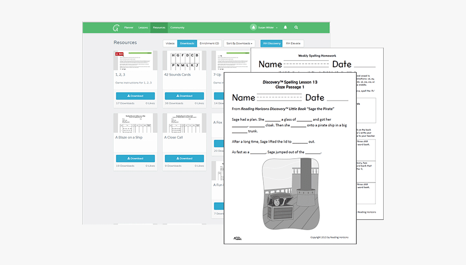Screen dimensions: 466x265
Task: Open the 42 Sounds Cards thumbnail
Action: 184,60
